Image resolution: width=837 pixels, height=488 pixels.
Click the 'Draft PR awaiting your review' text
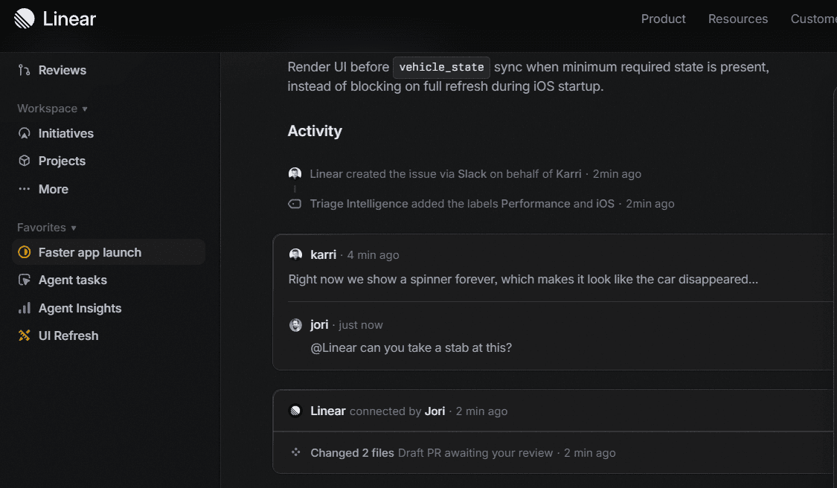(475, 453)
